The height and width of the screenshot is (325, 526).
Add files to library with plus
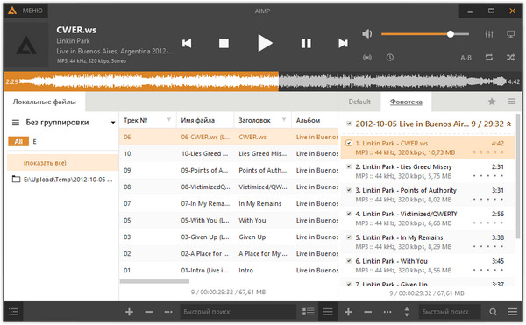[129, 312]
